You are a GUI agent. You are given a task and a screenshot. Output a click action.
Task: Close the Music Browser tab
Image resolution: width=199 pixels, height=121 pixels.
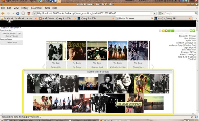click(x=152, y=18)
